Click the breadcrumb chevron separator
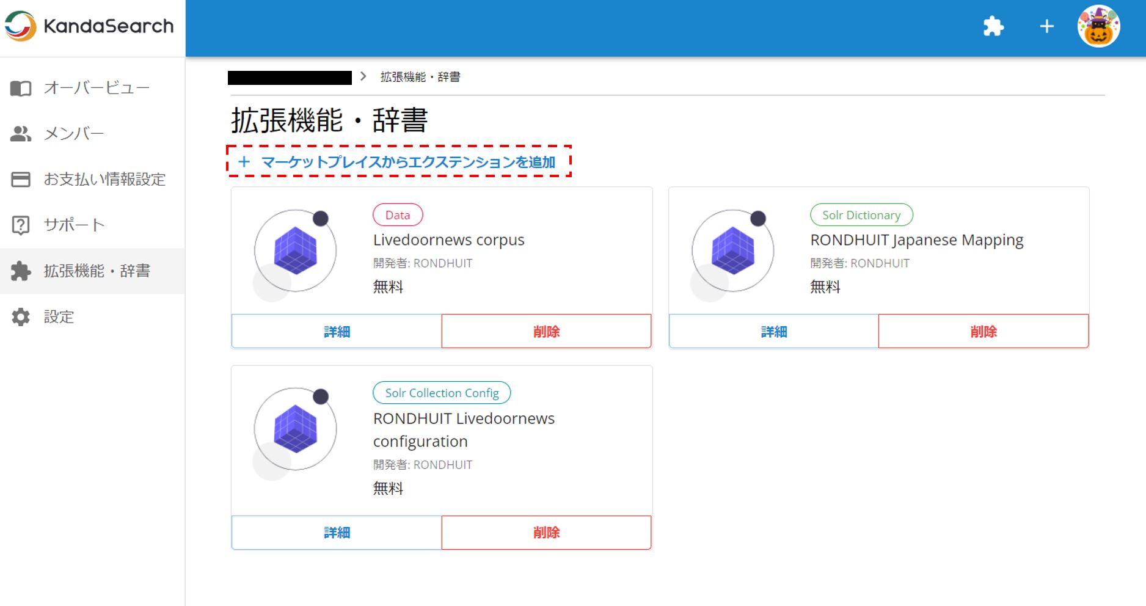The height and width of the screenshot is (606, 1146). tap(363, 76)
